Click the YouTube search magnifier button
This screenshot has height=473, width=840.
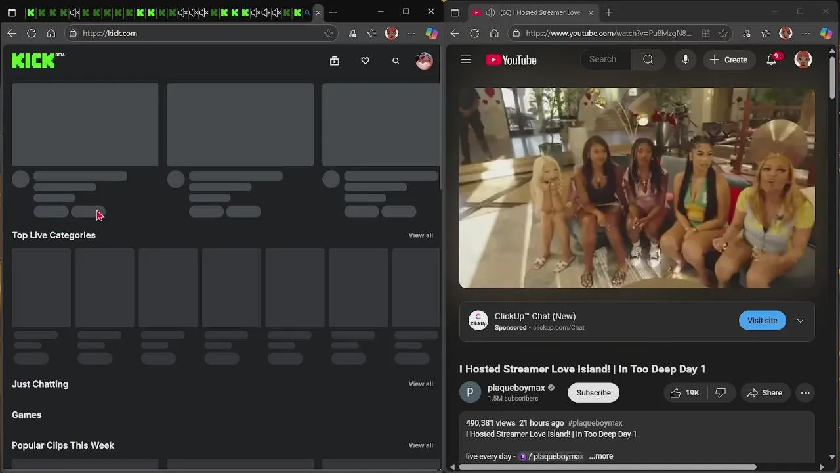(648, 60)
